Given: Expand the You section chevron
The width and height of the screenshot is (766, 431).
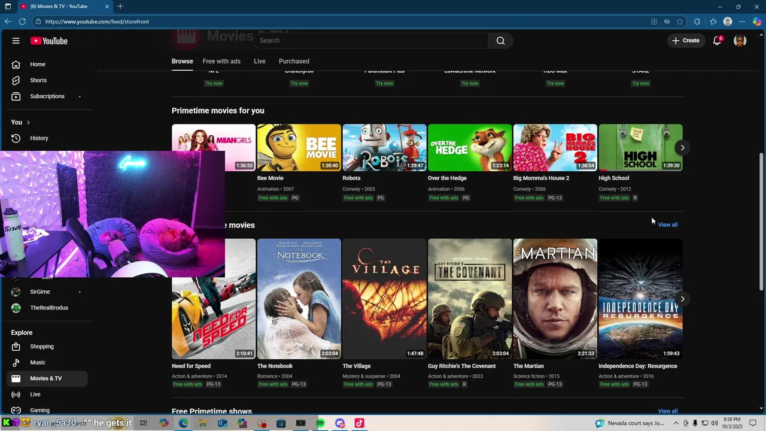Looking at the screenshot, I should coord(28,123).
